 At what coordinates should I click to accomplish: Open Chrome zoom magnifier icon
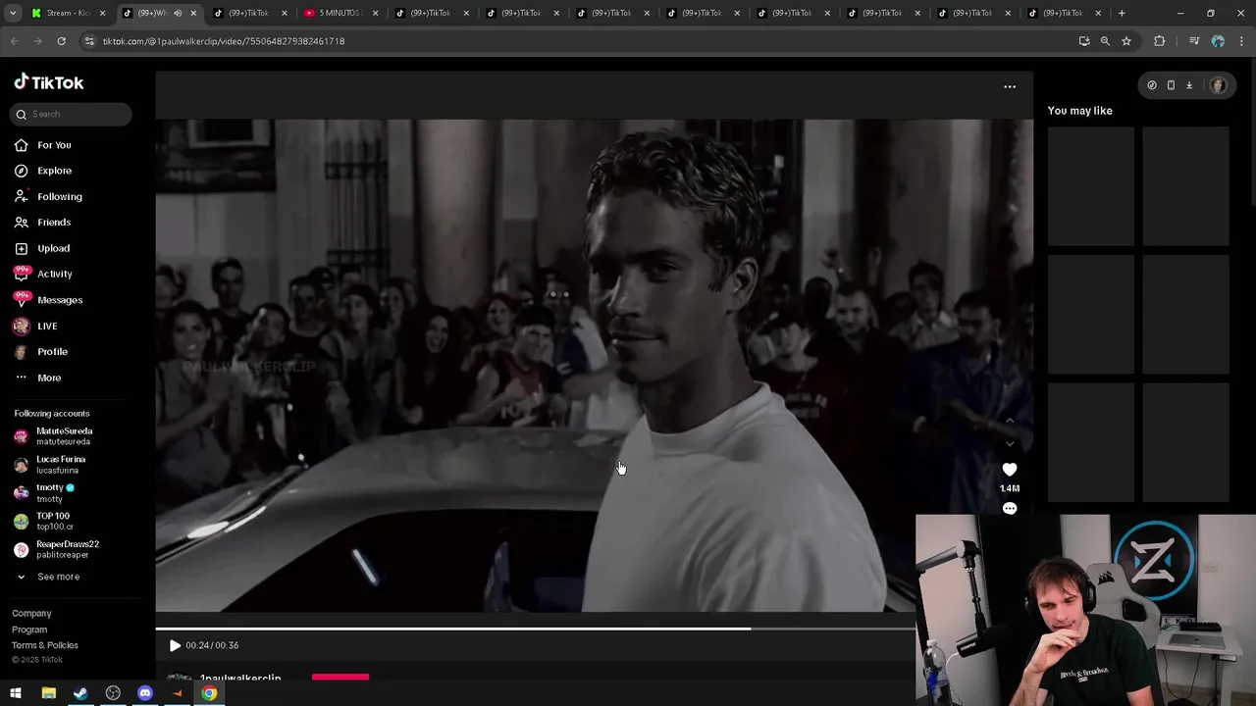(x=1105, y=41)
